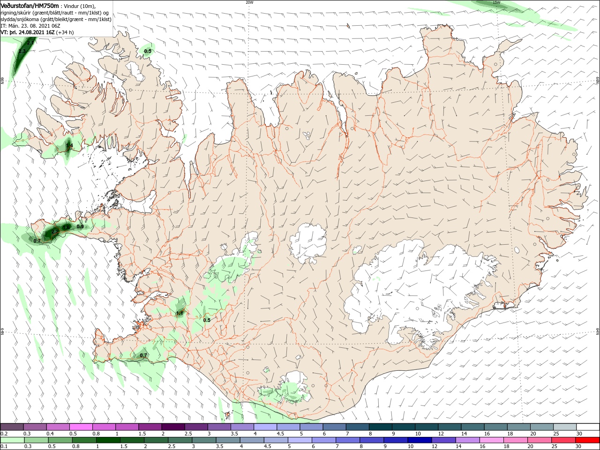Viewport: 600px width, 450px height.
Task: Select upper legend swatch labeled 12
Action: (x=450, y=427)
